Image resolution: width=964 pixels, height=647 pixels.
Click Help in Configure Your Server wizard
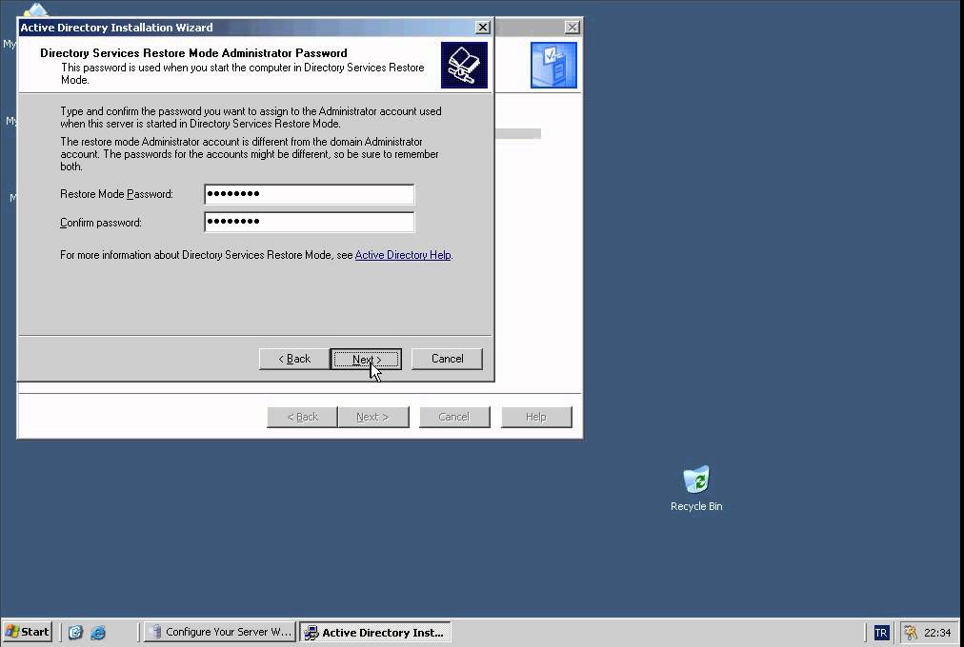coord(536,417)
